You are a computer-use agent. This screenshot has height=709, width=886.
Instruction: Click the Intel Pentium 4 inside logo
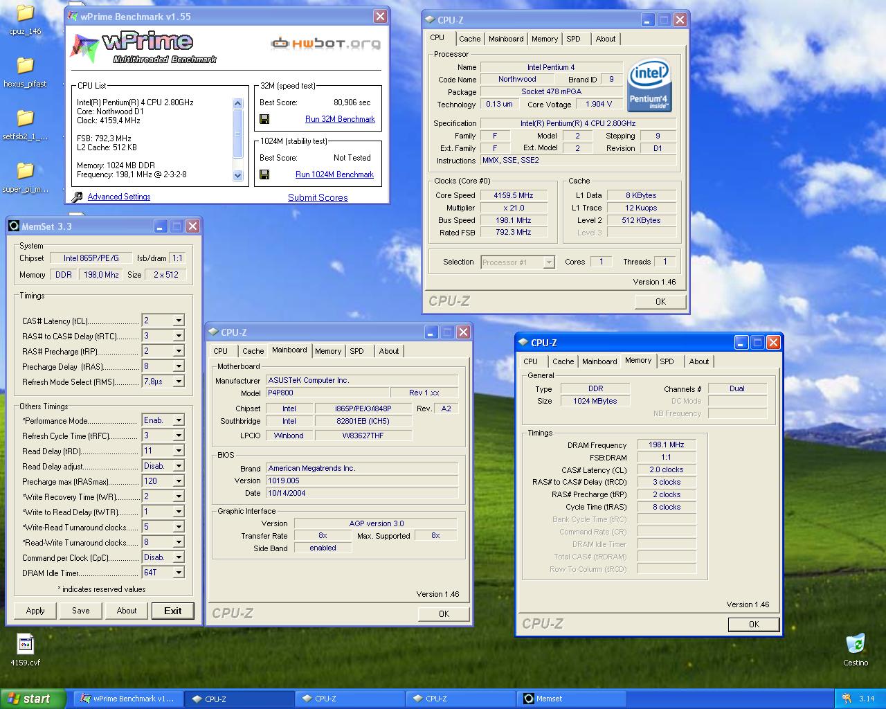pyautogui.click(x=649, y=85)
